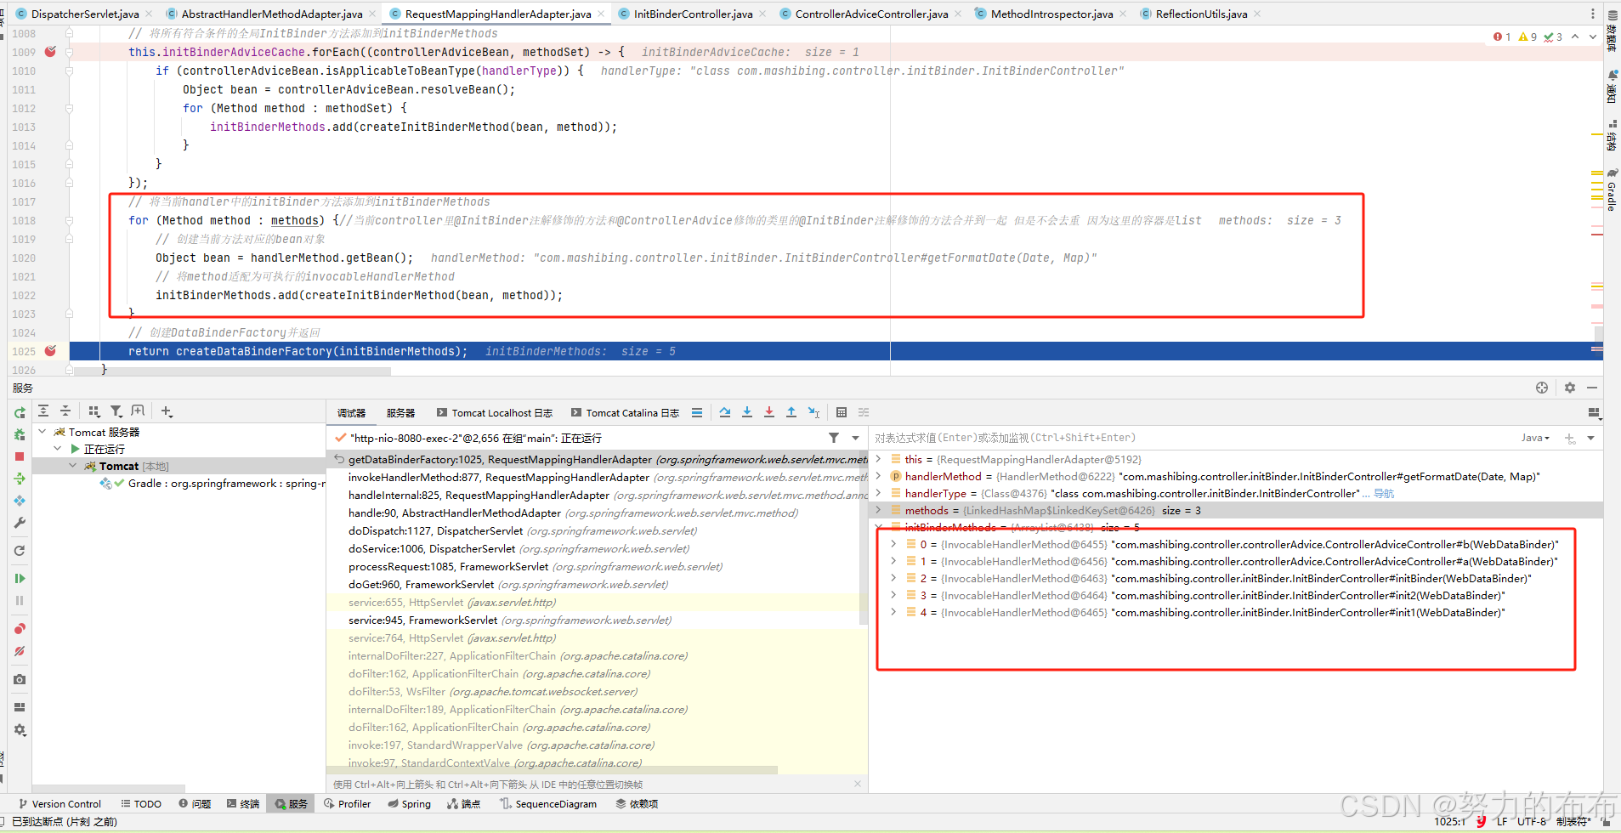Image resolution: width=1621 pixels, height=833 pixels.
Task: Click the Step Out up arrow icon
Action: 791,412
